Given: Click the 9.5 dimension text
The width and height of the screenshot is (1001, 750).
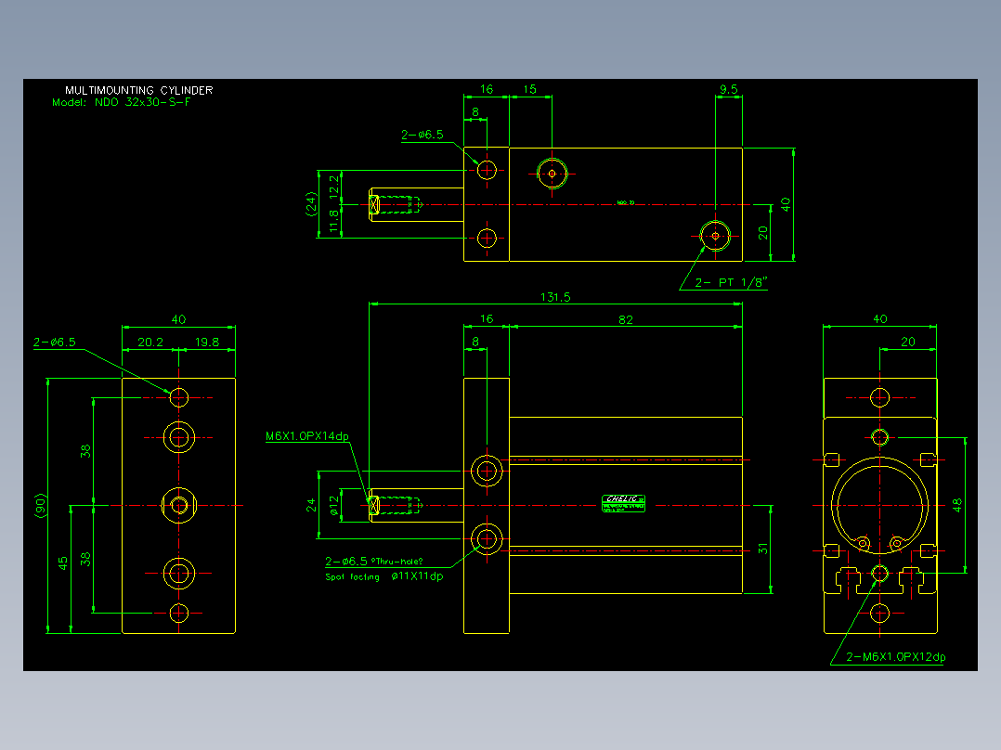Looking at the screenshot, I should click(x=728, y=89).
